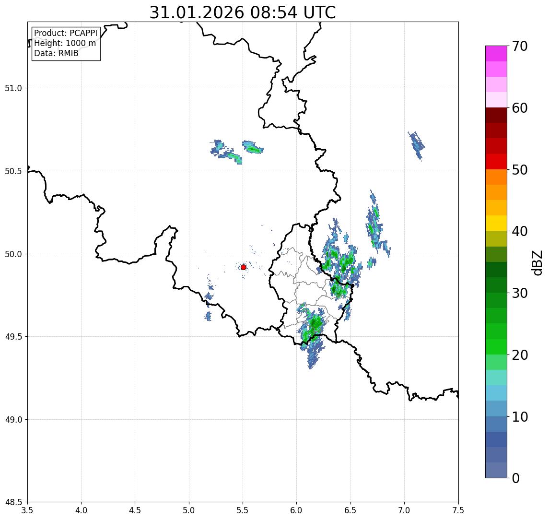Click the longitude axis label 4.5
Screen dimensions: 549x520
[x=135, y=510]
